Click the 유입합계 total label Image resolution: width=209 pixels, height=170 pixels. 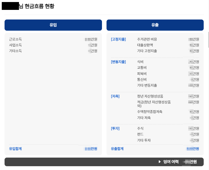15,149
